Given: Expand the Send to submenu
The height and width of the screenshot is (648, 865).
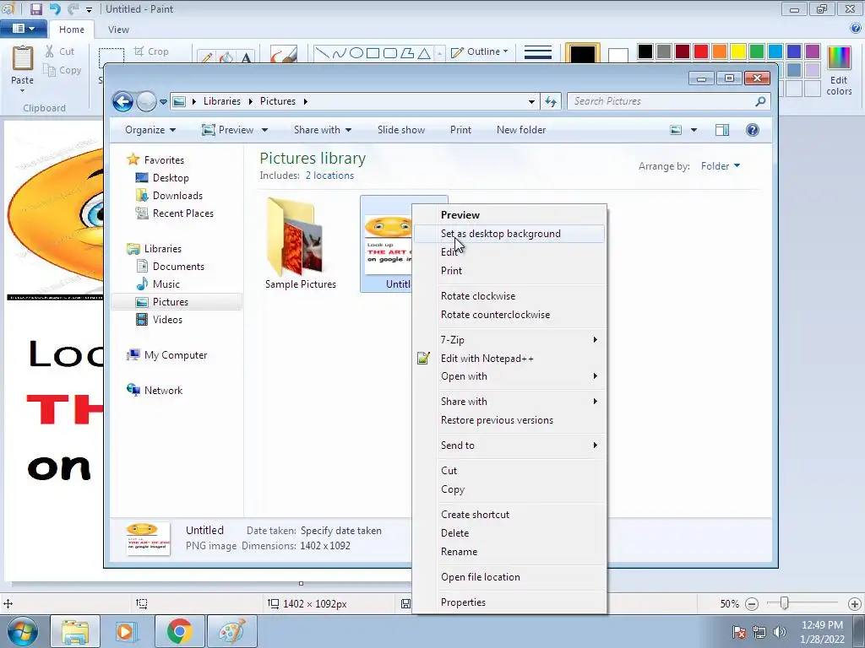Looking at the screenshot, I should pyautogui.click(x=509, y=445).
